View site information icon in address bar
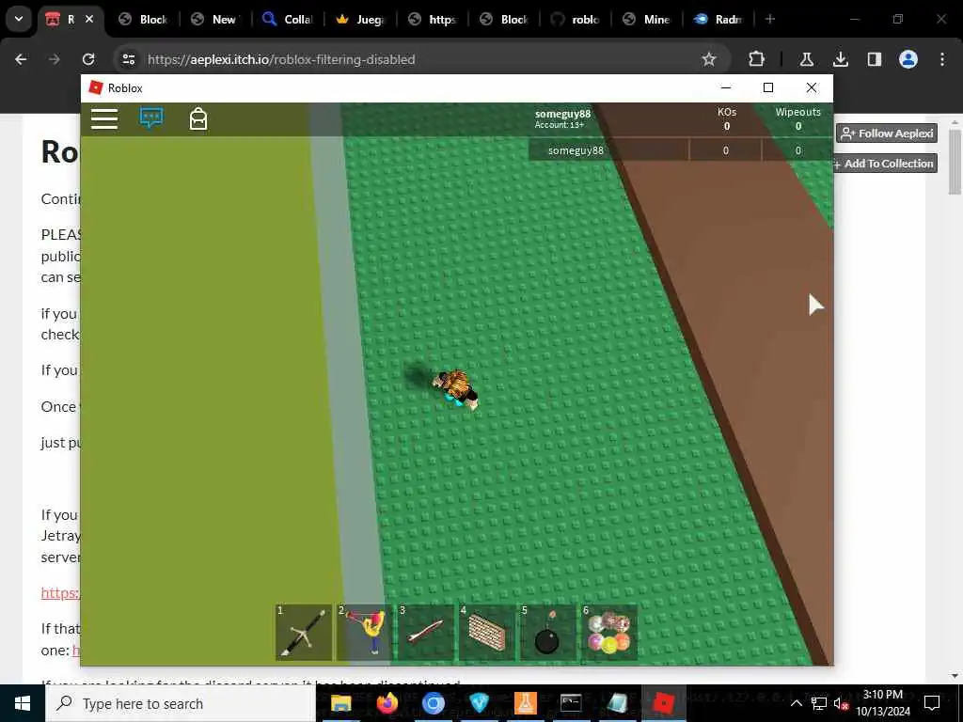 (x=128, y=59)
